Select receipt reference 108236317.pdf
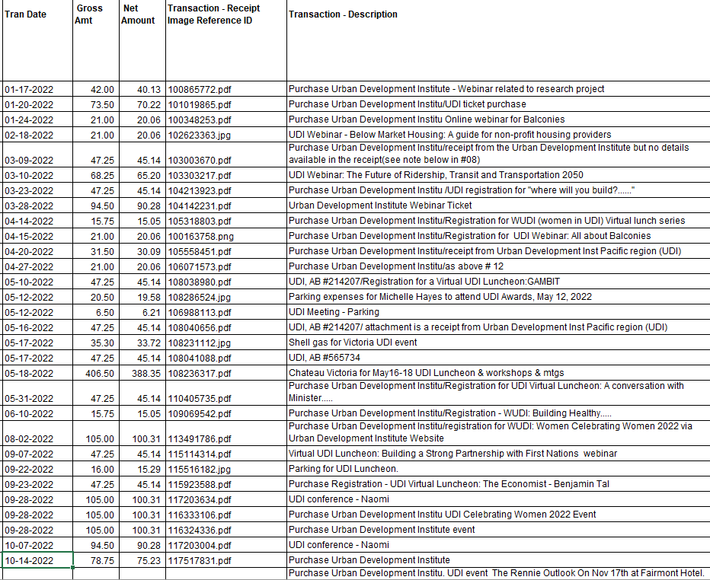This screenshot has width=710, height=580. [200, 373]
